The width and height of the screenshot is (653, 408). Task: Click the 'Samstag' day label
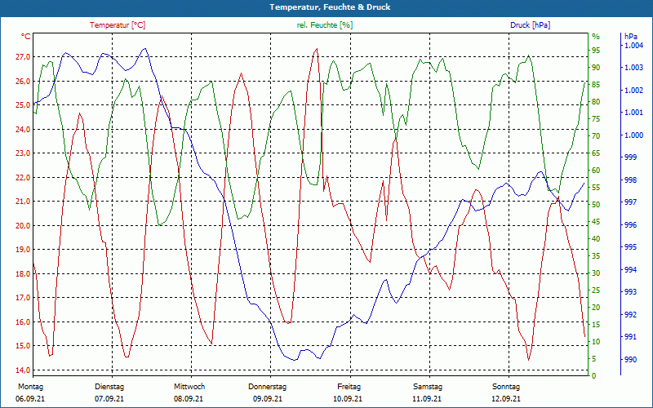tap(428, 387)
